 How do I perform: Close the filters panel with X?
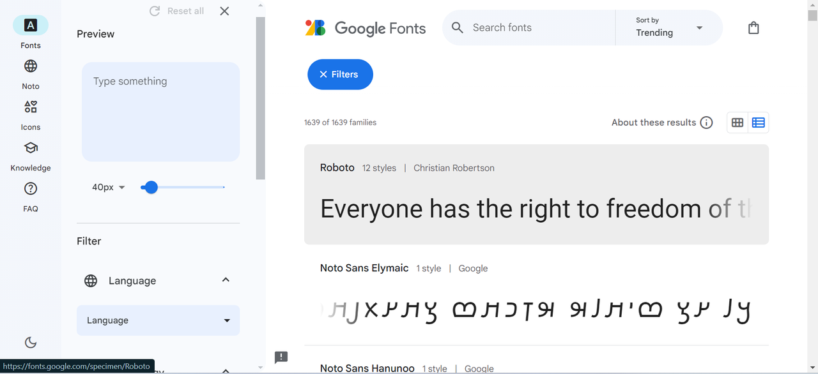coord(224,11)
